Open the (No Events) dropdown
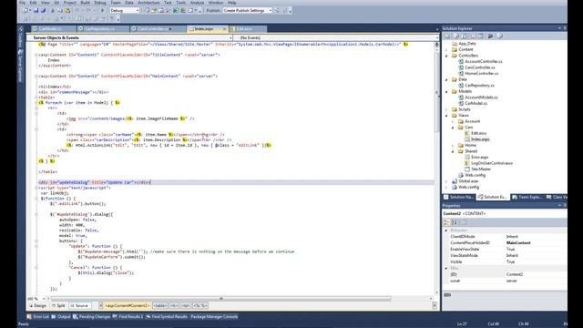The width and height of the screenshot is (583, 328). click(336, 38)
